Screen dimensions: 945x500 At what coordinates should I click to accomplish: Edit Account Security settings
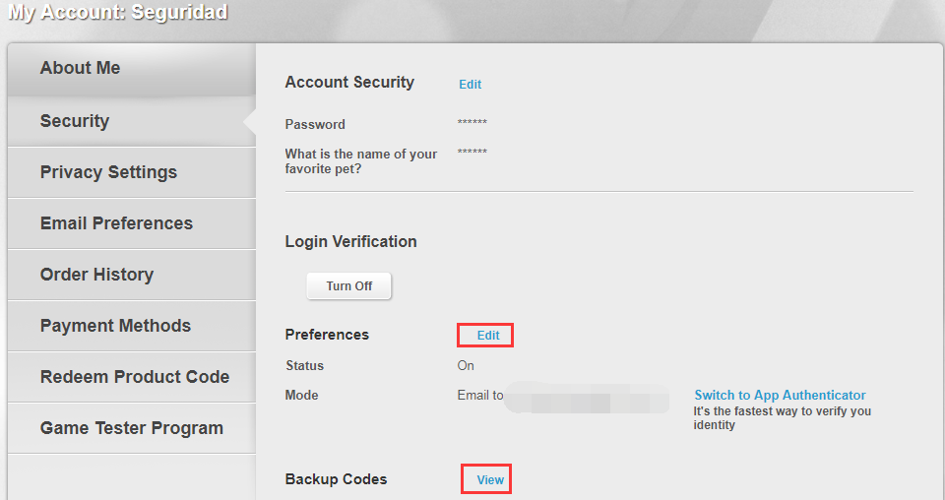(x=471, y=85)
